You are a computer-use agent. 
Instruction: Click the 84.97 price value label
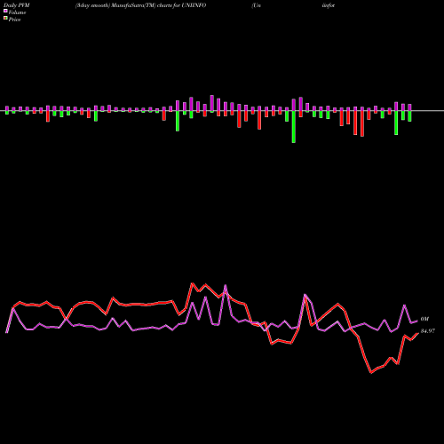point(428,331)
